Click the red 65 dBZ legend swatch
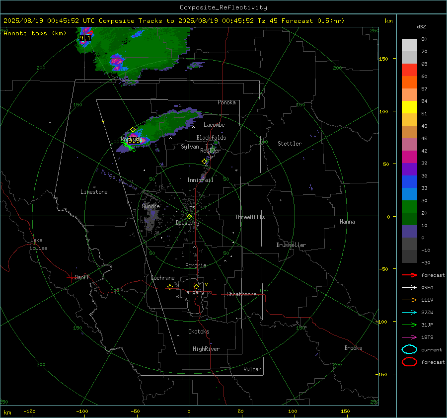The height and width of the screenshot is (418, 447). point(409,70)
